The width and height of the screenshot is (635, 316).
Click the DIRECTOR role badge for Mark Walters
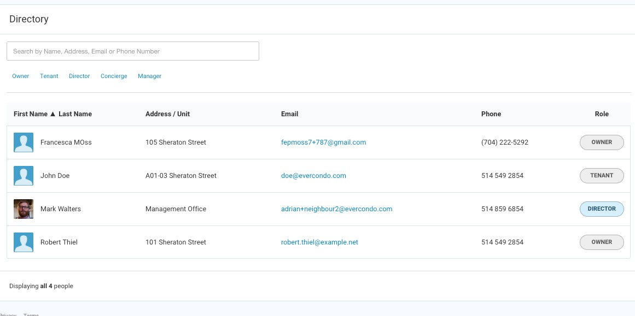coord(602,208)
